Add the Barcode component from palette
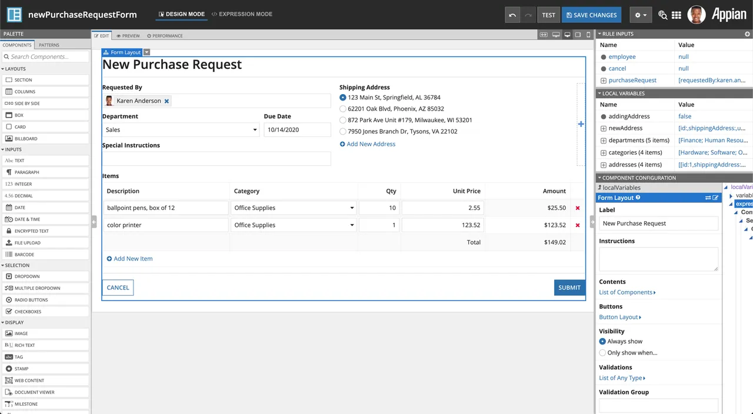This screenshot has height=414, width=753. [x=45, y=255]
